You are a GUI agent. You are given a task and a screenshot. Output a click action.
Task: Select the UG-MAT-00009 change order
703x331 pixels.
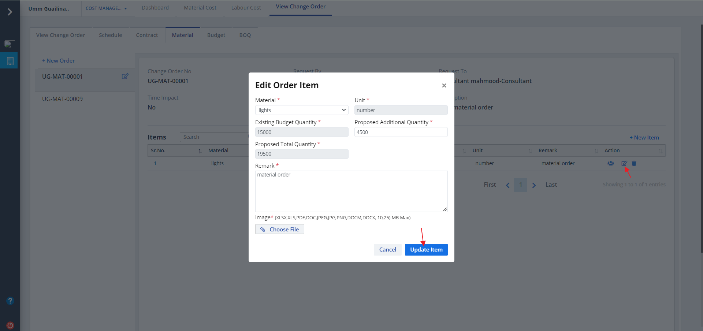(62, 99)
